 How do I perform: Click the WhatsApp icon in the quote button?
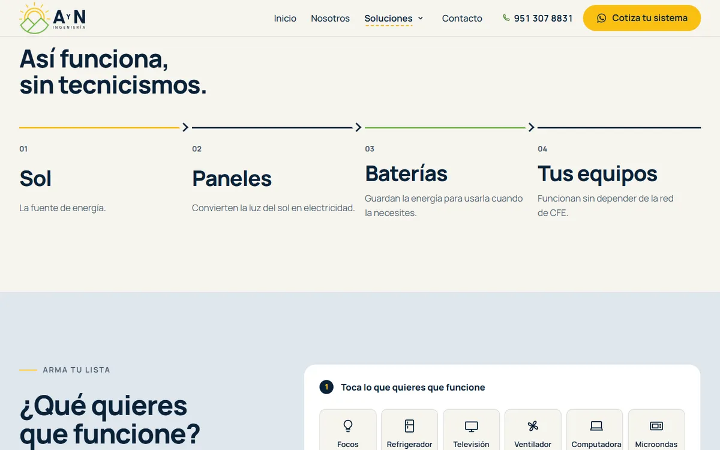[602, 18]
